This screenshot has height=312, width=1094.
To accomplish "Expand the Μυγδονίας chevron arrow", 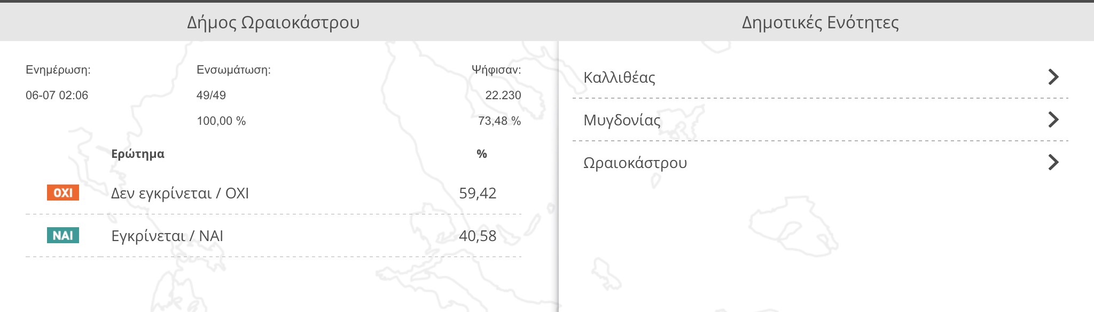I will (1053, 119).
